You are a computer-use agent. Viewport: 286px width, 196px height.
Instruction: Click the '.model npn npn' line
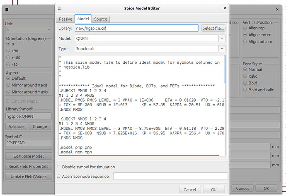pos(75,152)
